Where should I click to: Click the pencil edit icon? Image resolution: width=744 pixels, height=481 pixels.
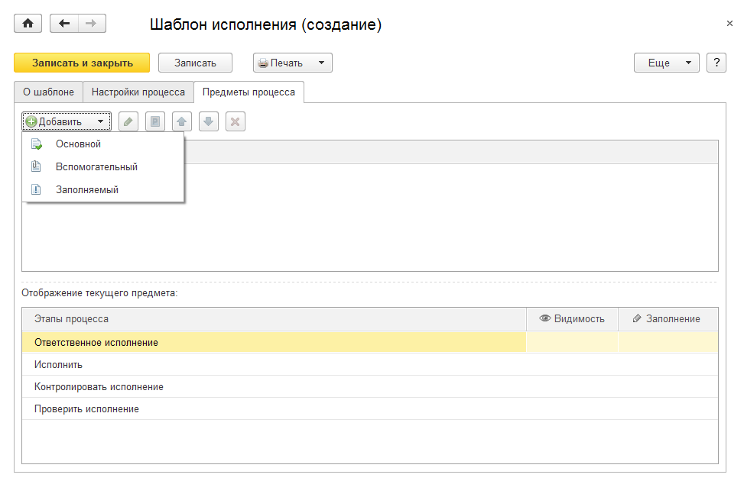129,121
